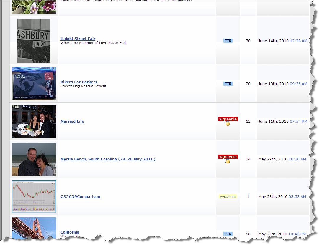Image resolution: width=319 pixels, height=245 pixels.
Task: Click the orchid flowers thumbnail
Action: pos(34,7)
